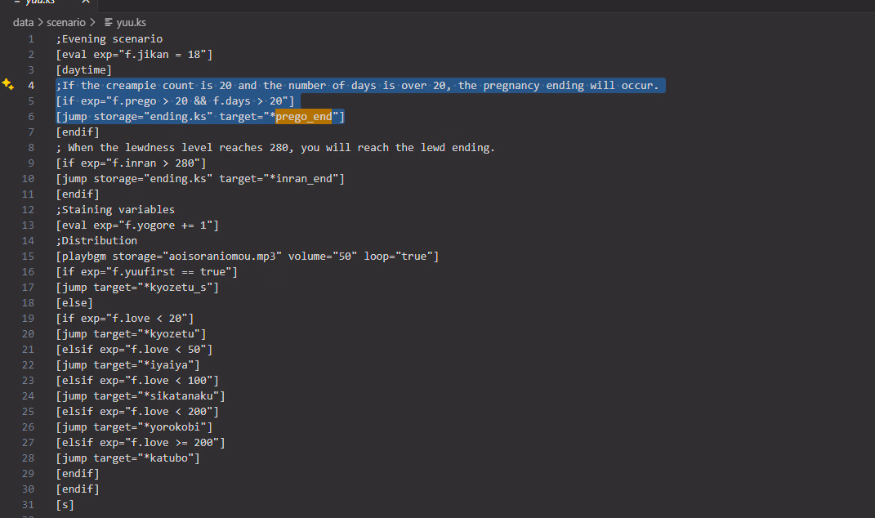Place cursor on the [else] tag

coord(74,303)
